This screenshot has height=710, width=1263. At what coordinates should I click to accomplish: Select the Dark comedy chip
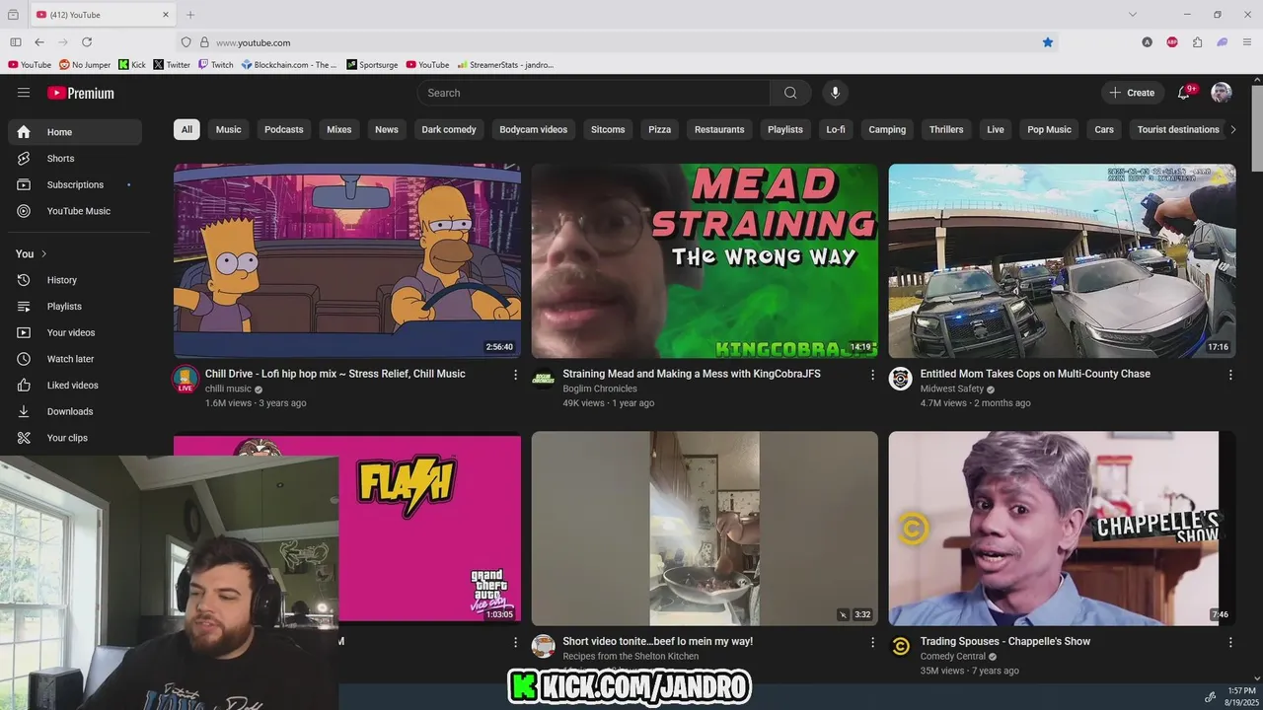point(449,129)
